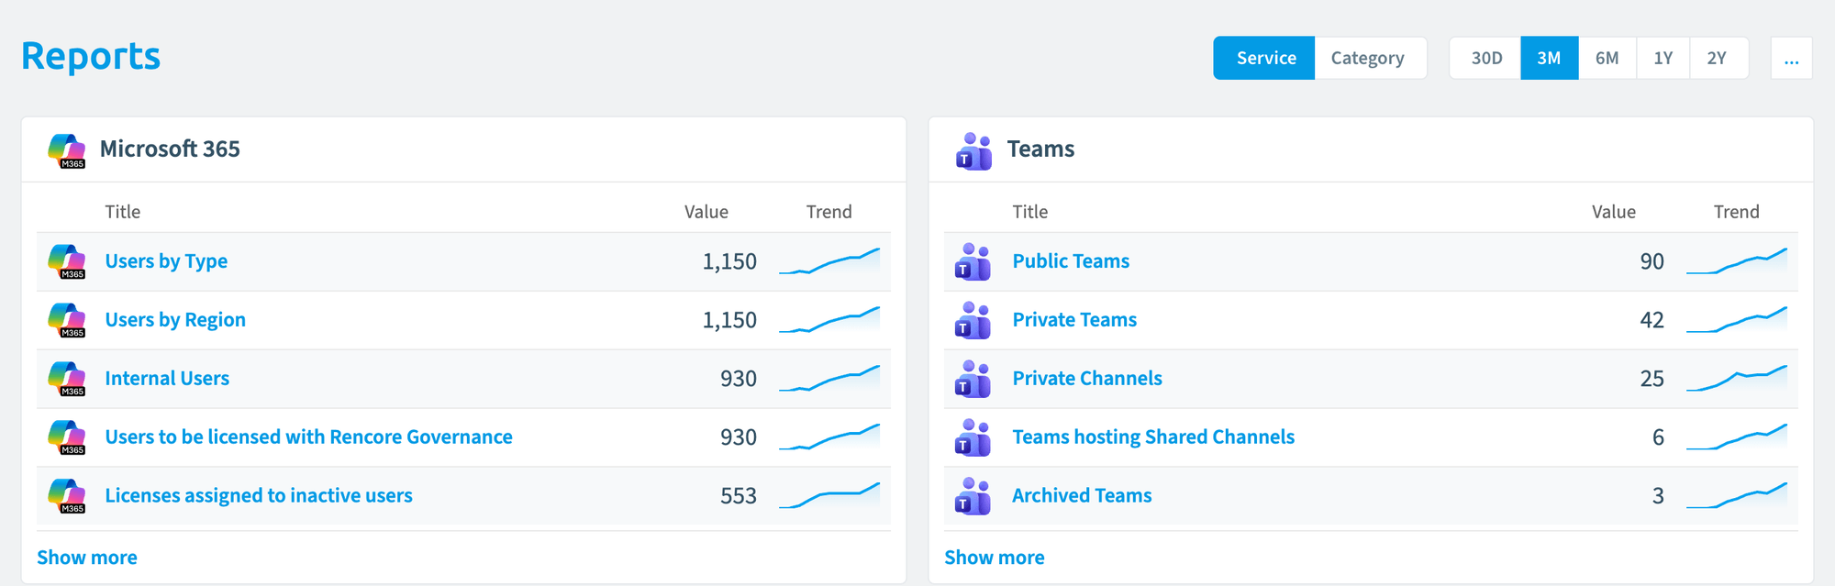Viewport: 1835px width, 586px height.
Task: Click the inactive users licenses trend sparkline
Action: point(829,496)
